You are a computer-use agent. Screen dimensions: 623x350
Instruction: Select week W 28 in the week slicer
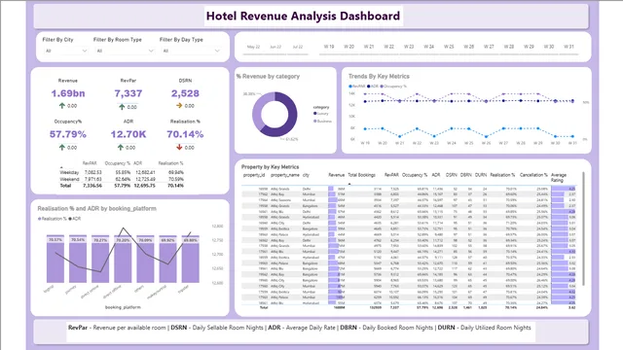click(x=508, y=47)
